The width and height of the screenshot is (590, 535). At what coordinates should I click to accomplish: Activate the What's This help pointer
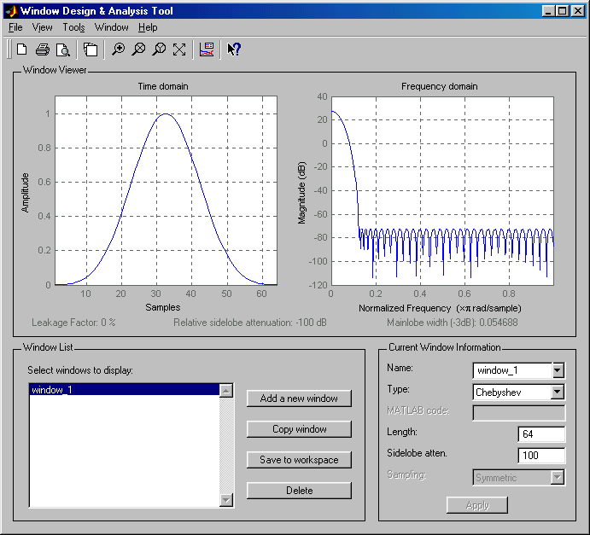pos(233,49)
